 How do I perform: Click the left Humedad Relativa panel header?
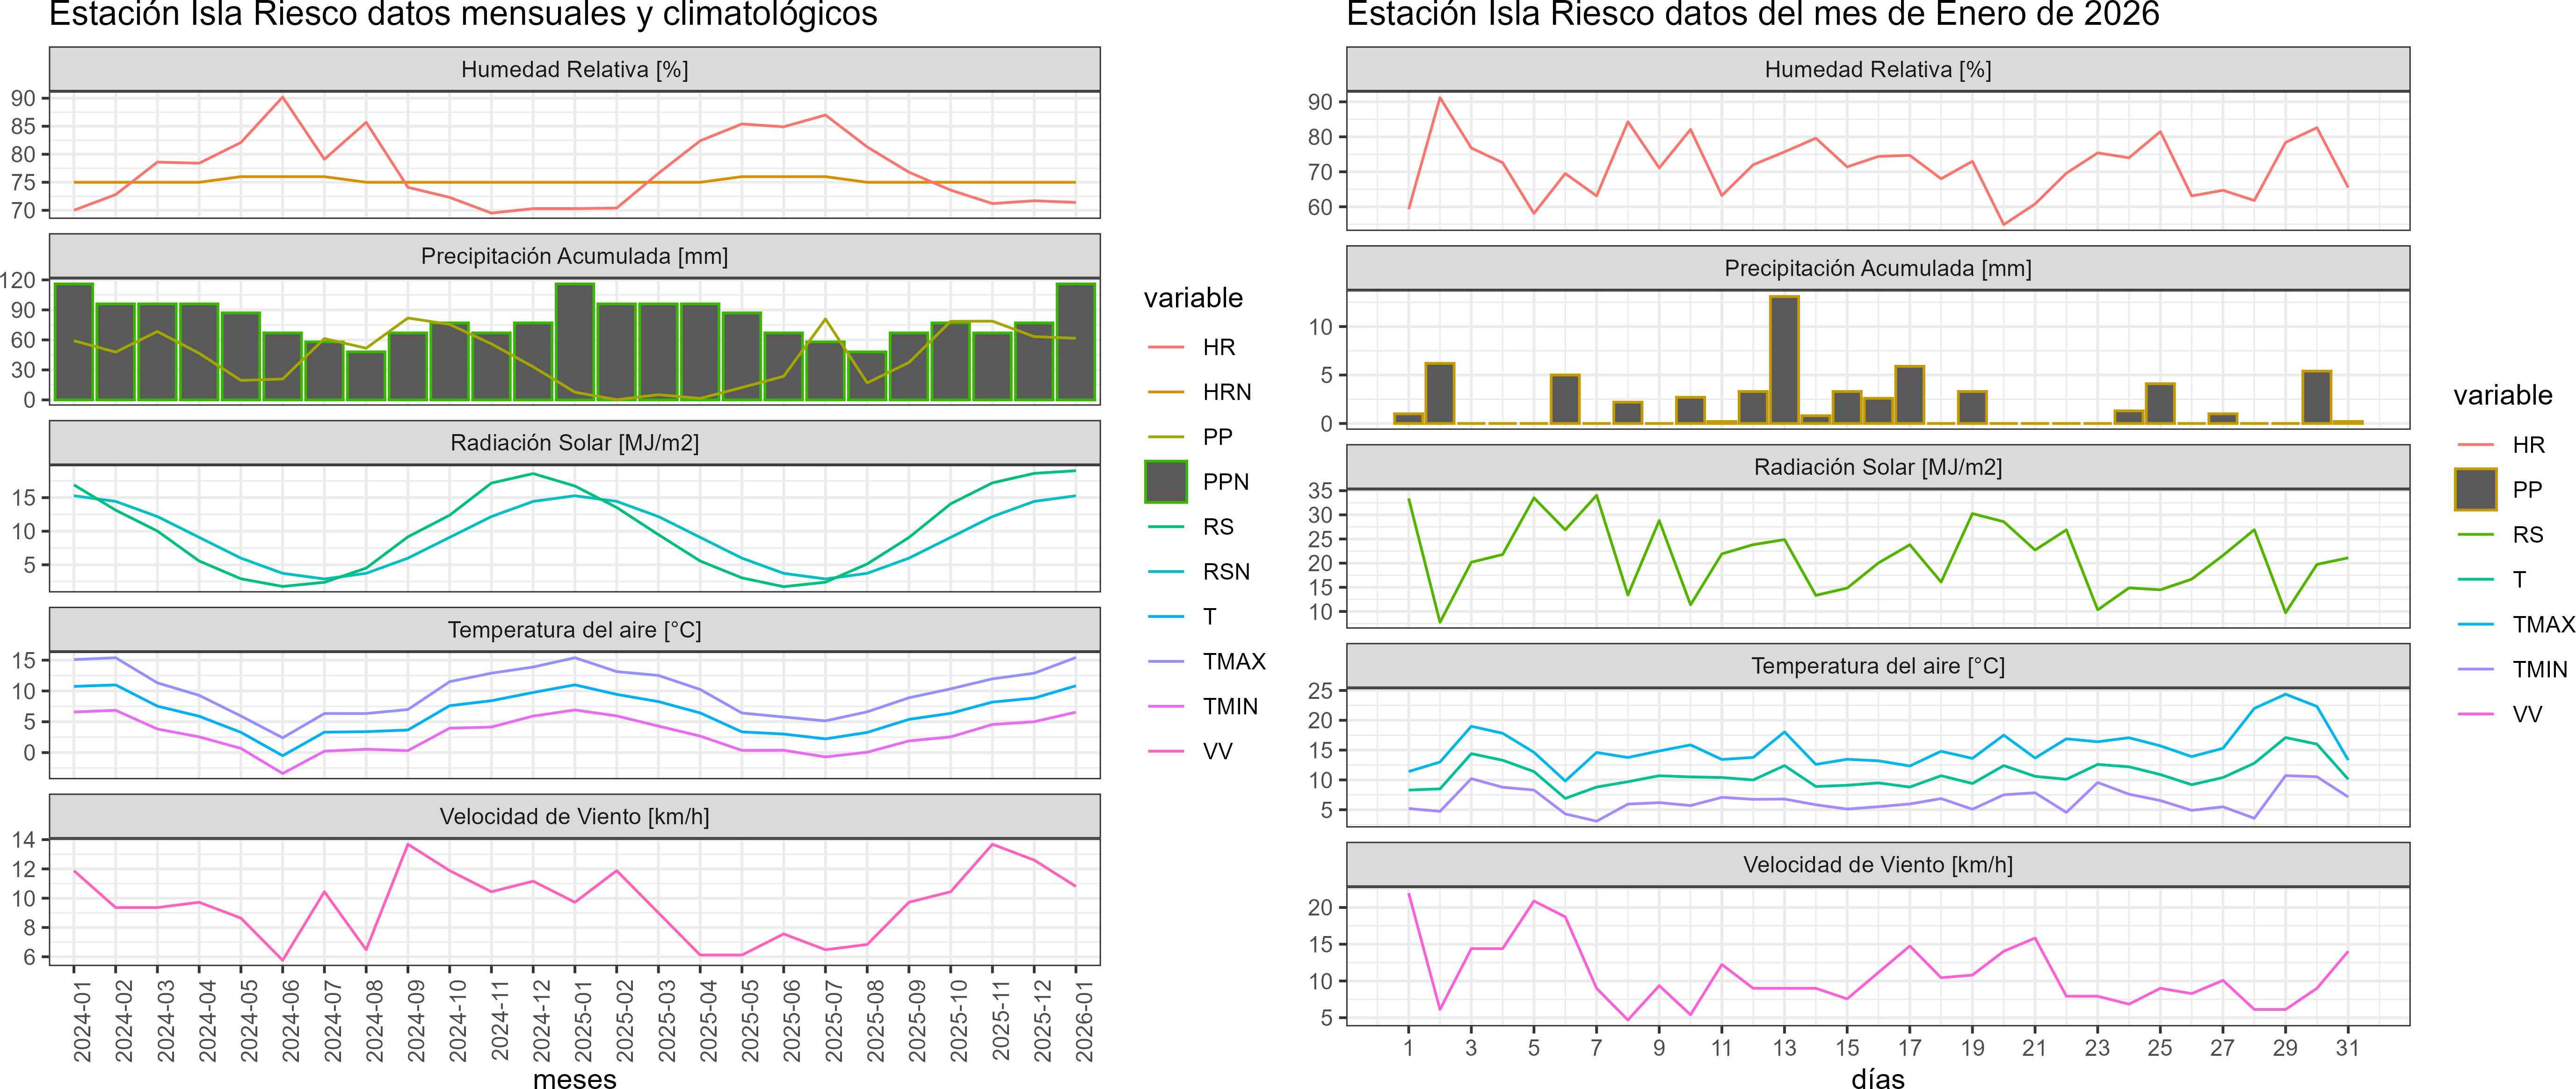[574, 69]
